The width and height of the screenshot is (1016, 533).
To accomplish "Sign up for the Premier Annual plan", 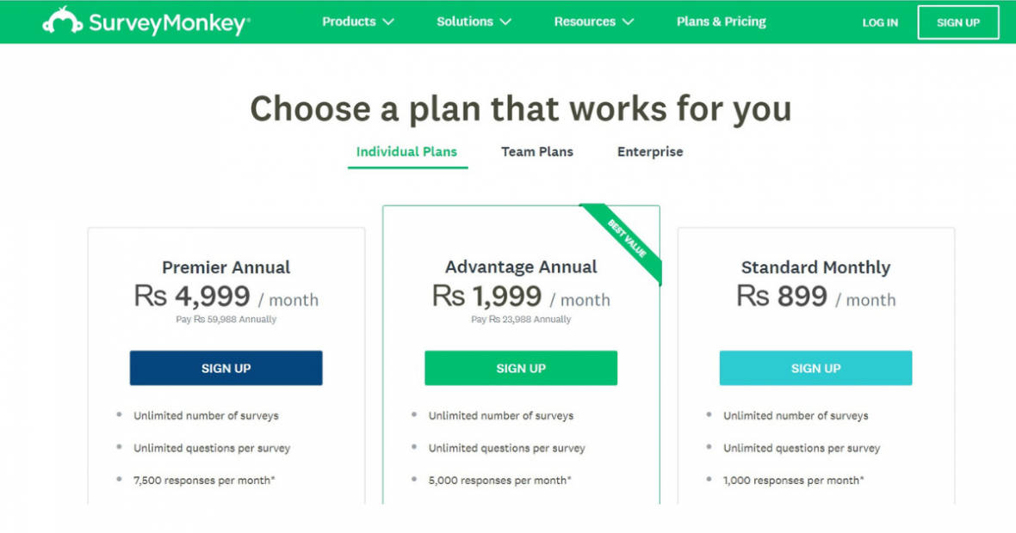I will [226, 368].
